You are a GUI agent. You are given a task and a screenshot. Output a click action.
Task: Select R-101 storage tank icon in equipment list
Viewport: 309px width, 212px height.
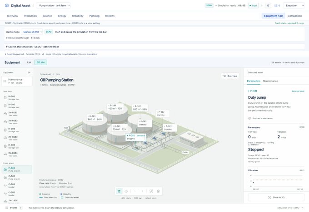(x=5, y=98)
